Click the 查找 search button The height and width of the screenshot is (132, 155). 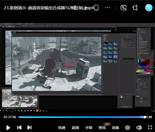[102, 128]
